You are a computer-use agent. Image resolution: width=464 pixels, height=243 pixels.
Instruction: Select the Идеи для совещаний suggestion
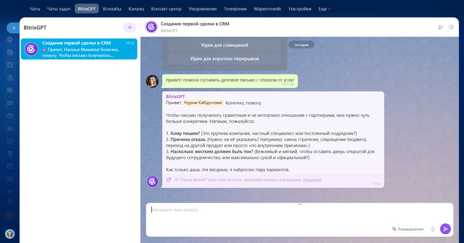(x=225, y=45)
